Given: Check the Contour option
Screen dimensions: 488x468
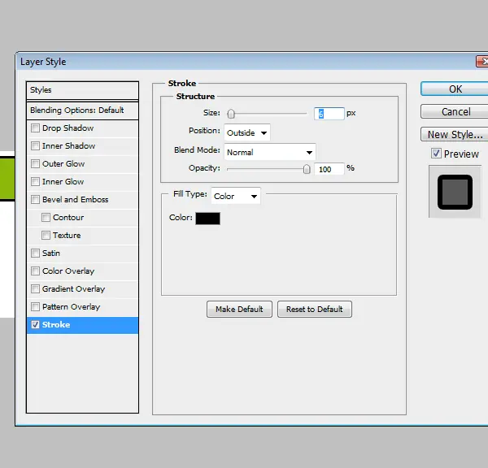Looking at the screenshot, I should tap(46, 218).
